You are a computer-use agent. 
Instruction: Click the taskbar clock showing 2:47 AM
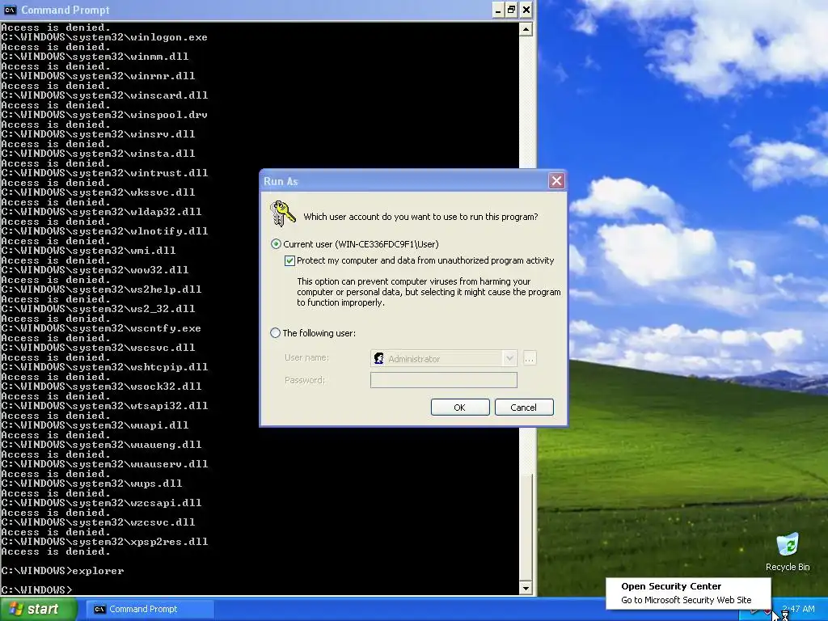point(798,609)
